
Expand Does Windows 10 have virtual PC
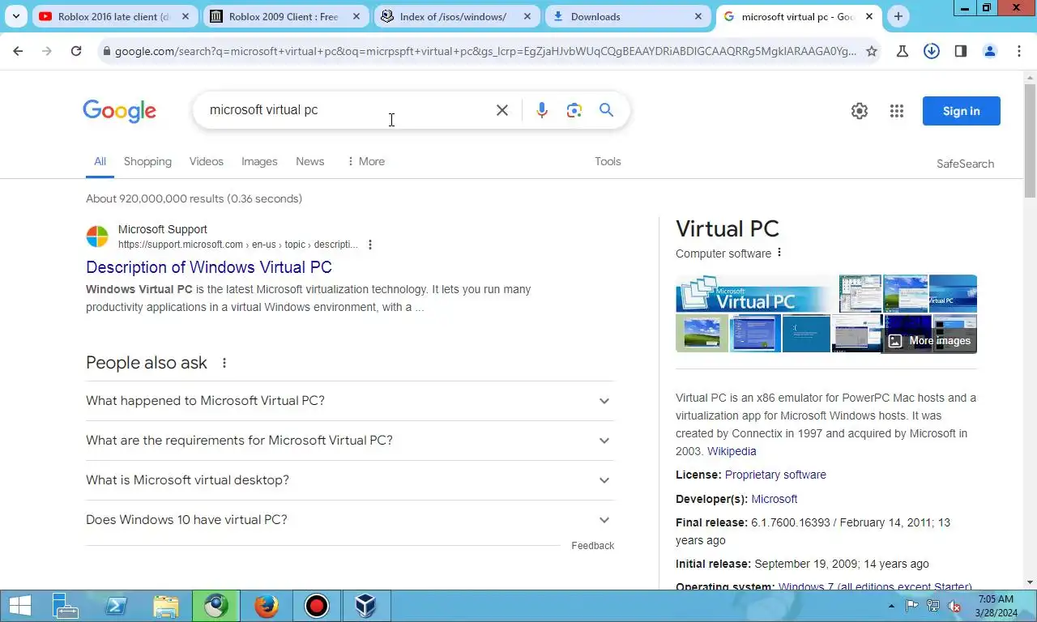coord(350,520)
